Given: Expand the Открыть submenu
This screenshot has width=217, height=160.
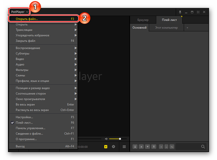Looking at the screenshot, I should point(43,24).
